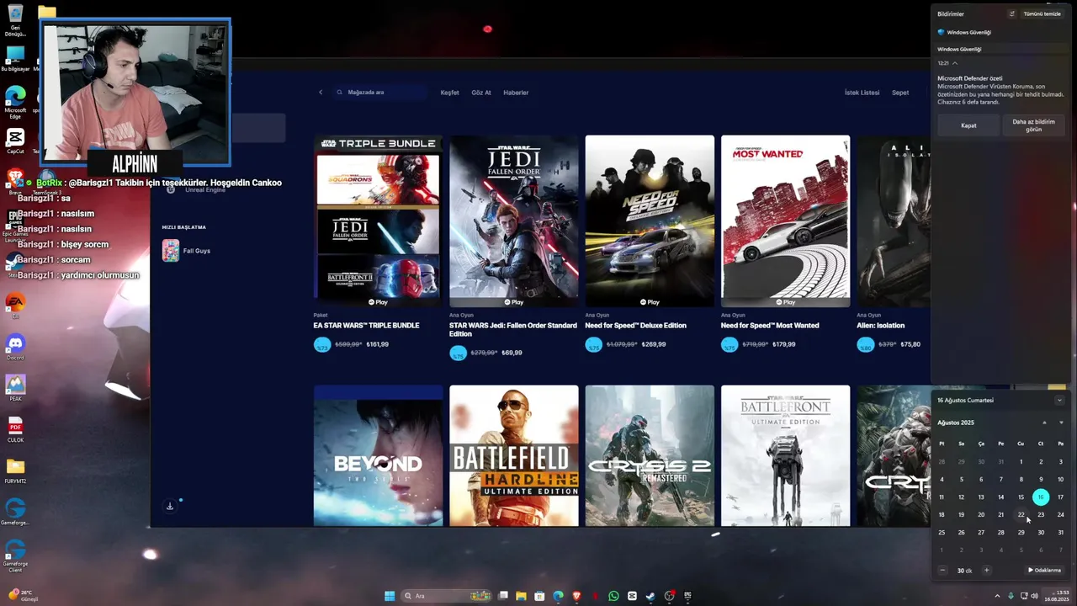Click the microphone icon in system tray
Image resolution: width=1077 pixels, height=606 pixels.
tap(1011, 596)
